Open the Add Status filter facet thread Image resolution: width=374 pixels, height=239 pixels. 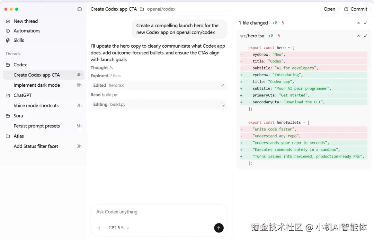coord(43,146)
